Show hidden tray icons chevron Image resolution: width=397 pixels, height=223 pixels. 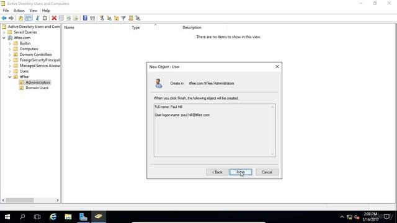pyautogui.click(x=342, y=217)
